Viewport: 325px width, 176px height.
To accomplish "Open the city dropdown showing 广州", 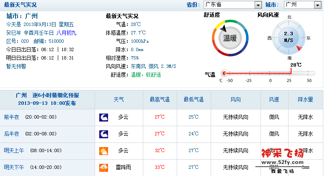I will pos(302,5).
